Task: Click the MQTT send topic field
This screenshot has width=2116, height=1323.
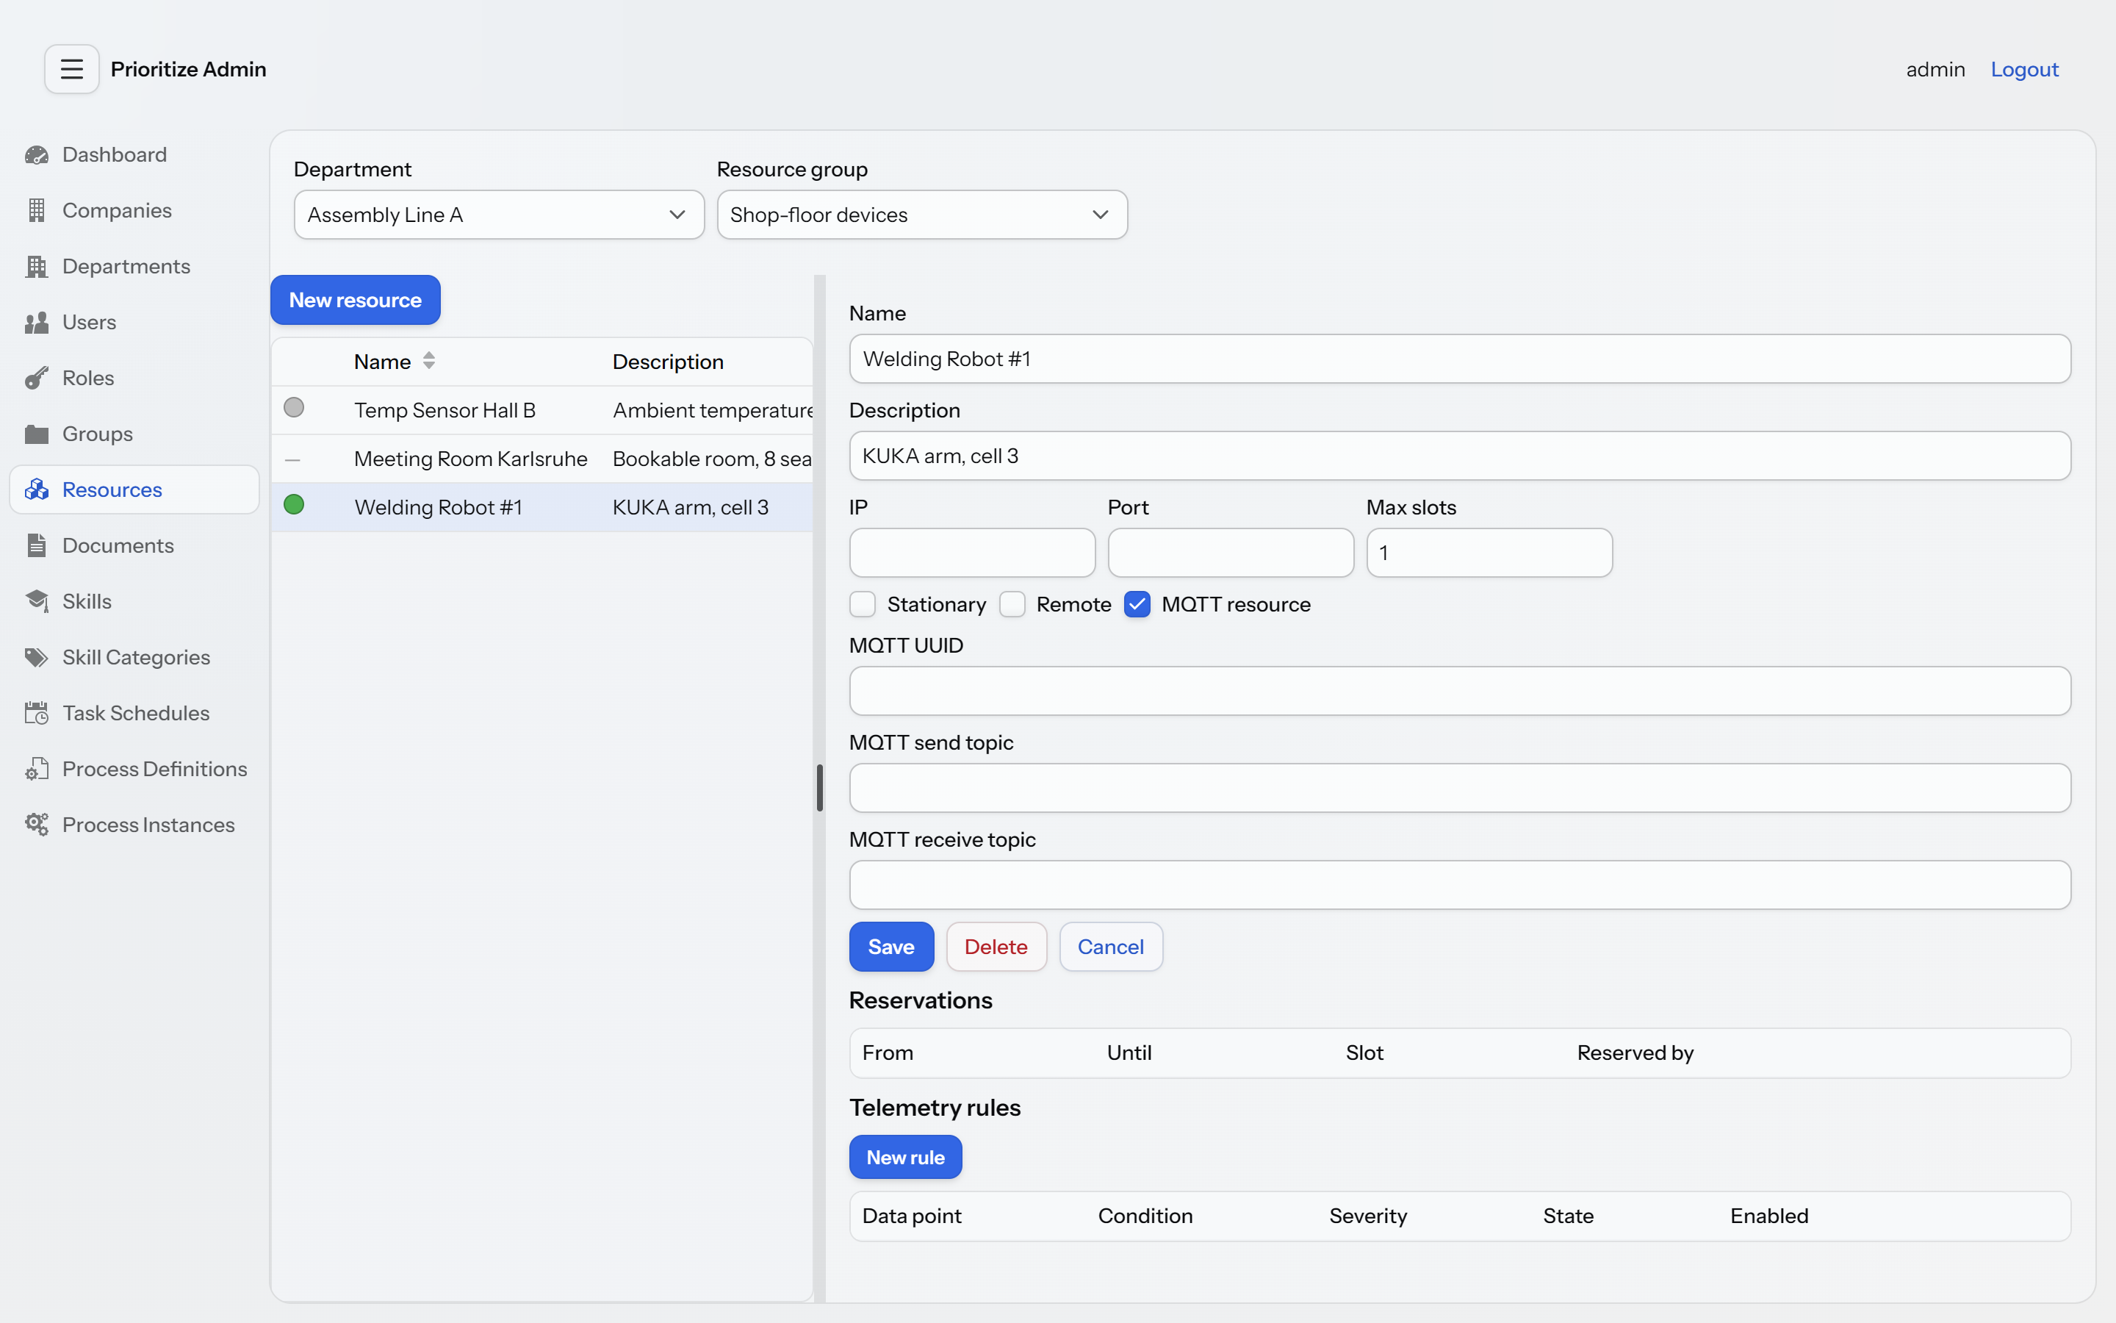Action: 1459,789
